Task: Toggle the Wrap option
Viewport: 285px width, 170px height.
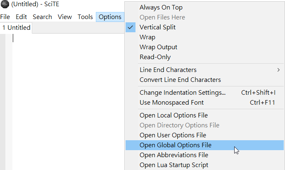Action: [x=204, y=37]
